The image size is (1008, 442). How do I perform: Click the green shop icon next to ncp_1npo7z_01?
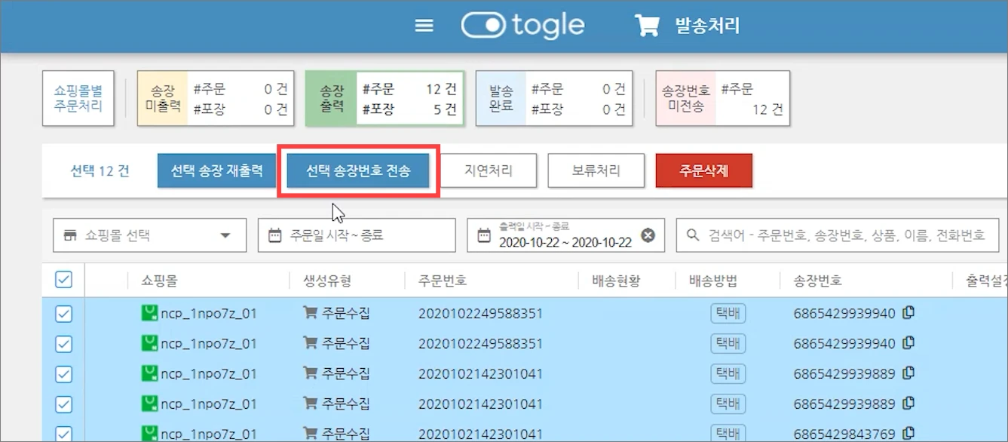point(150,312)
